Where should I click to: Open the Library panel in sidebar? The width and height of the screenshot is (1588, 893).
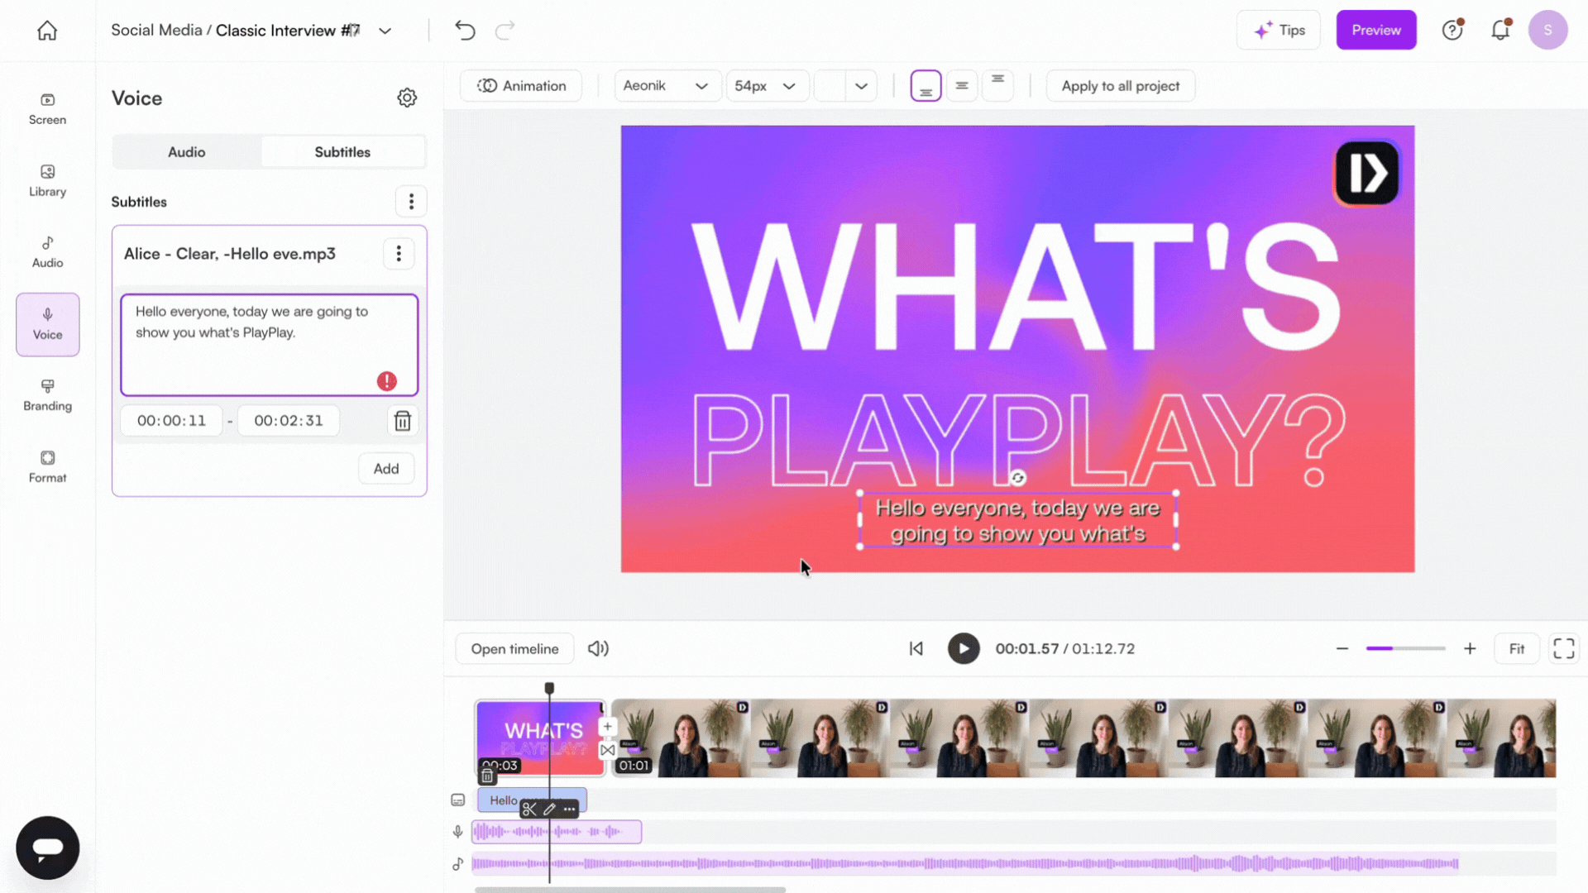47,180
